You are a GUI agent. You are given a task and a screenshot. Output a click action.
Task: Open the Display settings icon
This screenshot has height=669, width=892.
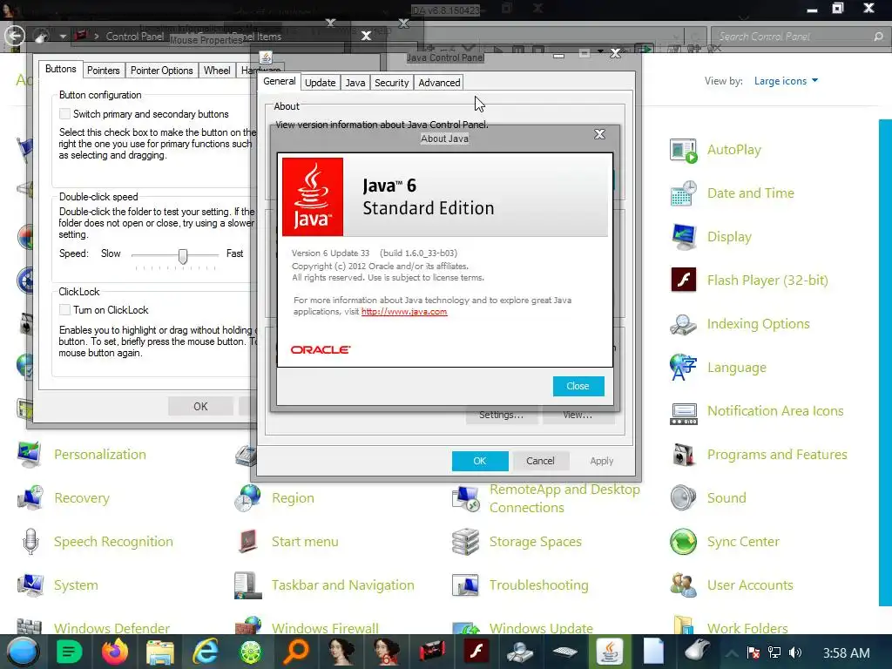(683, 237)
